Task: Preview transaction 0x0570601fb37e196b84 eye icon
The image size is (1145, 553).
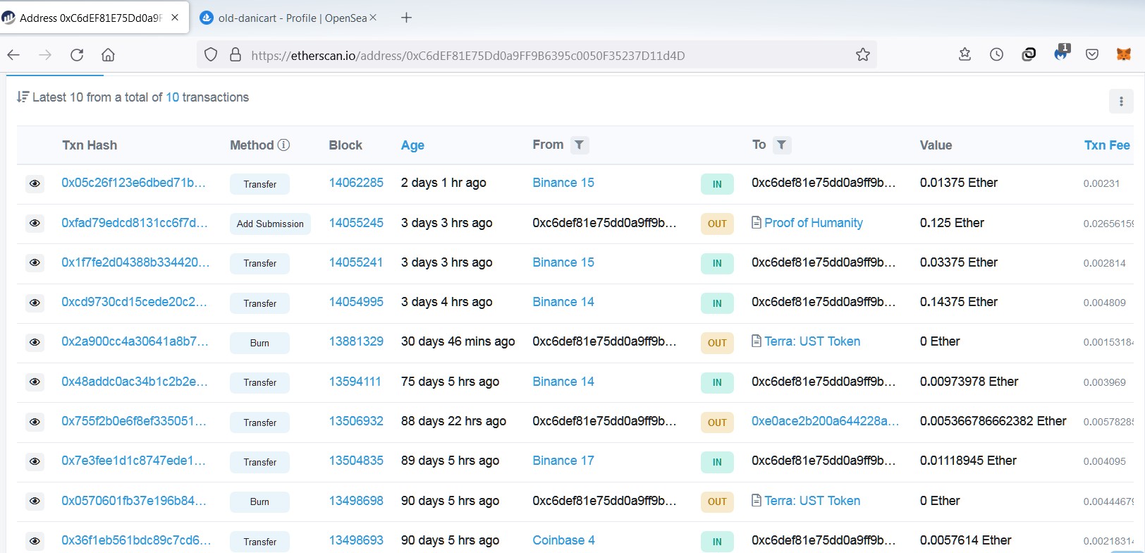Action: [35, 501]
